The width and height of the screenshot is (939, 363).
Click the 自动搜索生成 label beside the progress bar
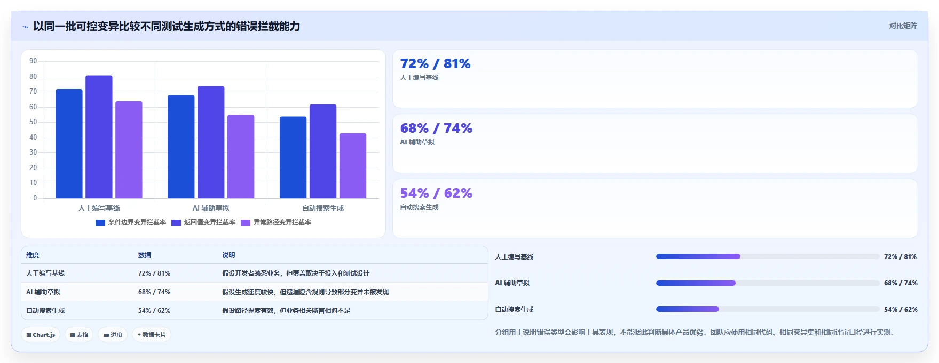pos(514,310)
